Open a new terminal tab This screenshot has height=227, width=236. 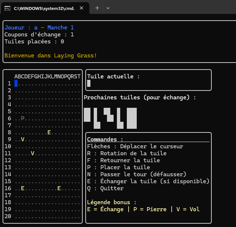97,8
